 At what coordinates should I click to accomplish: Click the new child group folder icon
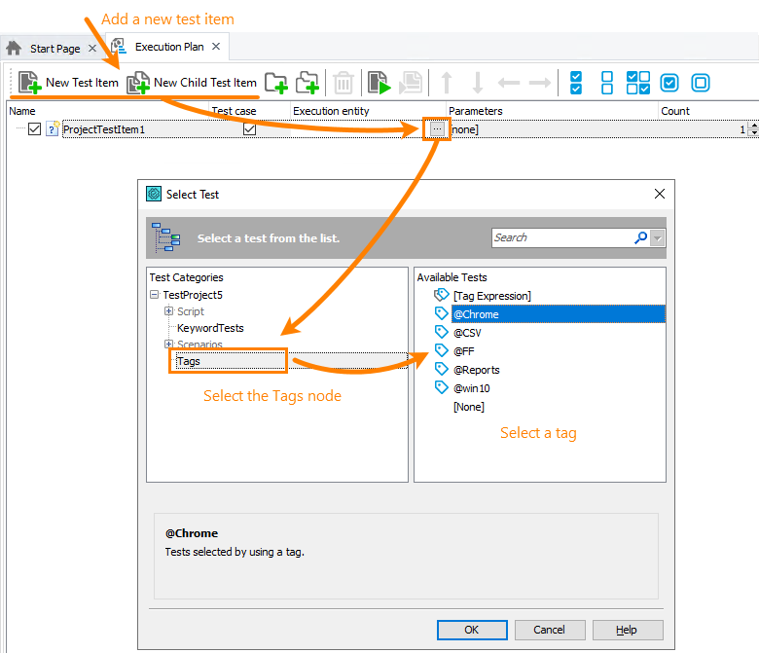pos(307,83)
